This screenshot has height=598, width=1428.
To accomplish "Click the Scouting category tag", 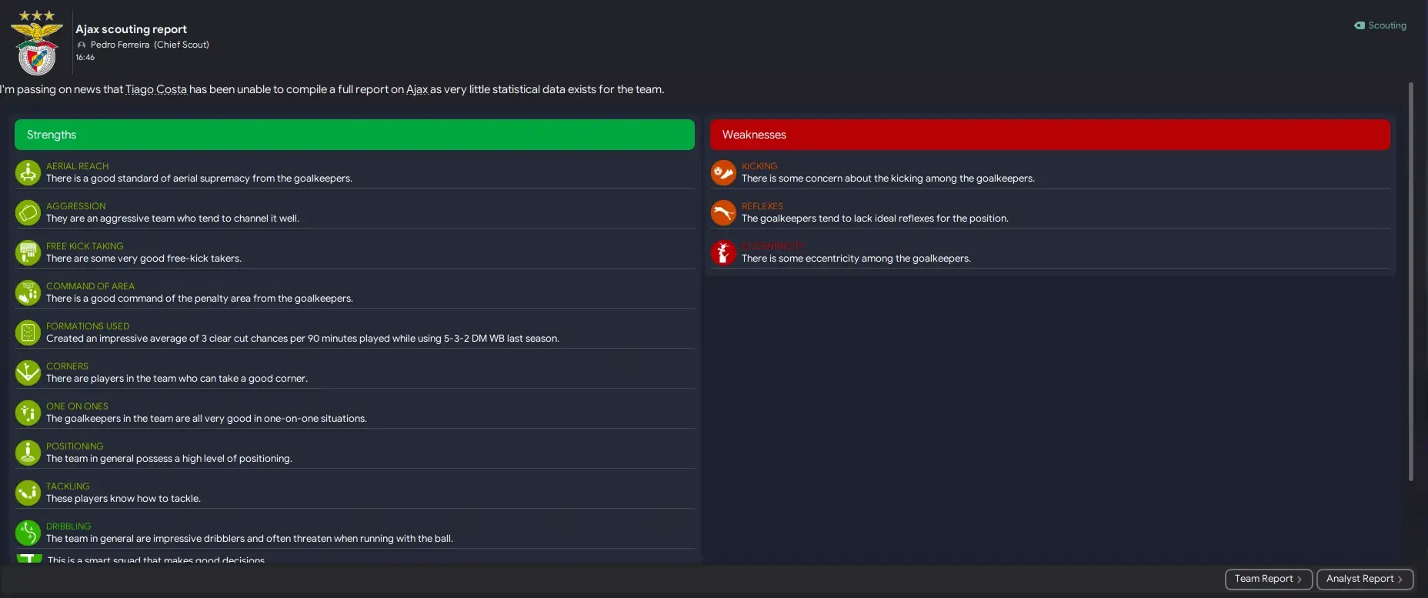I will pyautogui.click(x=1380, y=25).
